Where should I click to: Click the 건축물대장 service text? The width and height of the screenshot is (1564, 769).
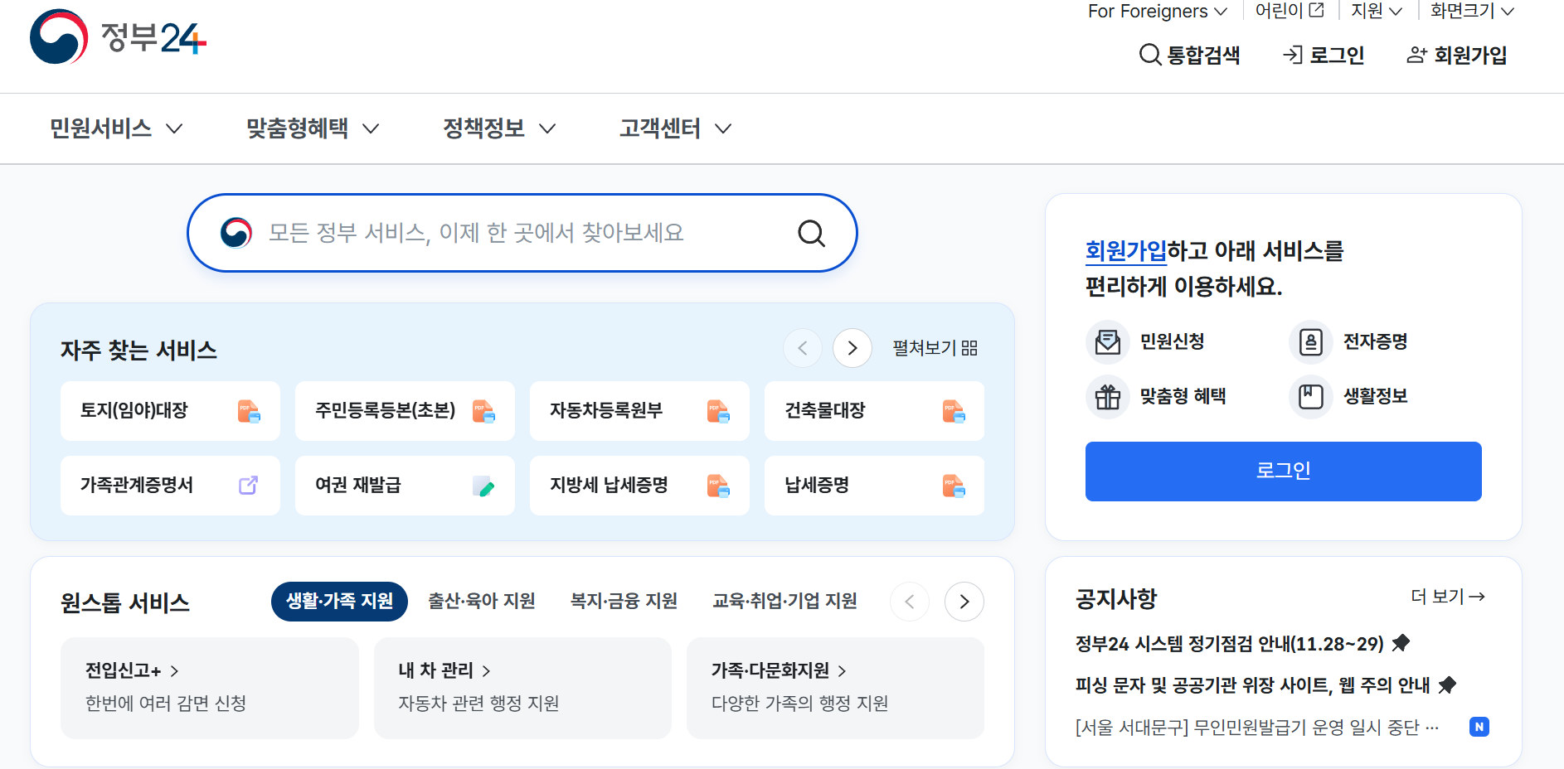point(825,411)
